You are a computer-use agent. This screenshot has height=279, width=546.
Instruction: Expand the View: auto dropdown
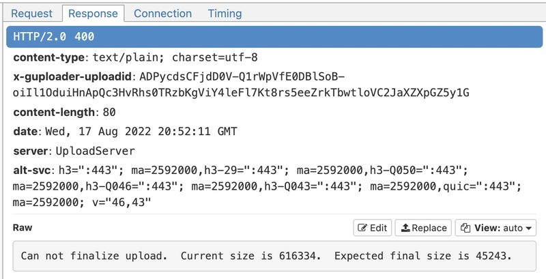(x=495, y=228)
